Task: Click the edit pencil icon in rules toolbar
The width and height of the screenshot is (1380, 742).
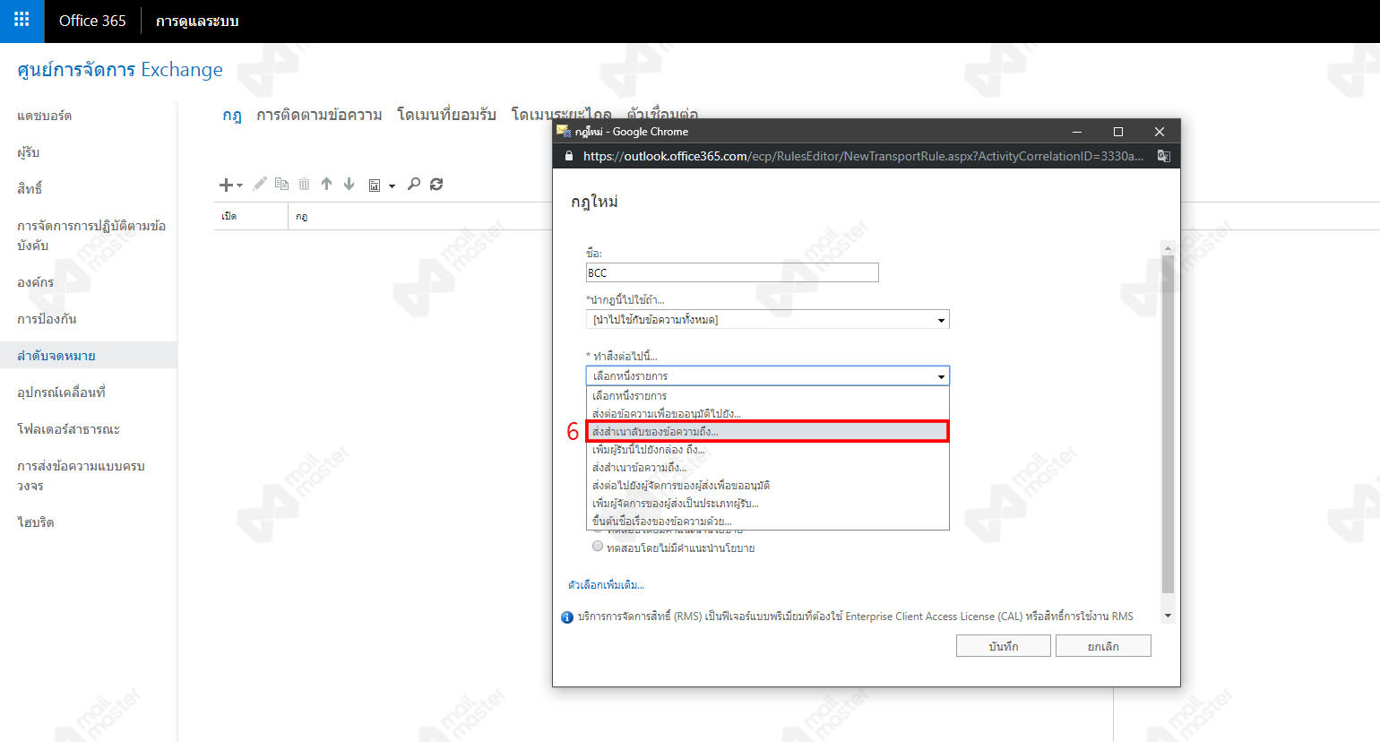Action: point(260,184)
